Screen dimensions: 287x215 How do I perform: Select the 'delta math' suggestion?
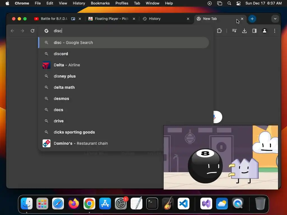click(124, 87)
